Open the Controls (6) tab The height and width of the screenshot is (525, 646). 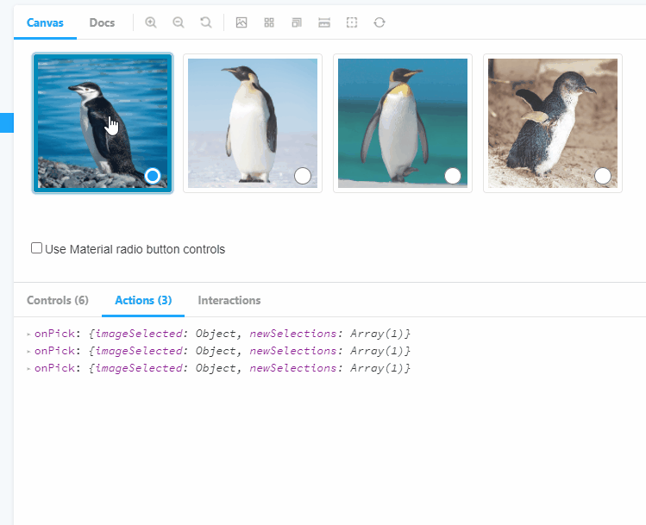point(58,300)
